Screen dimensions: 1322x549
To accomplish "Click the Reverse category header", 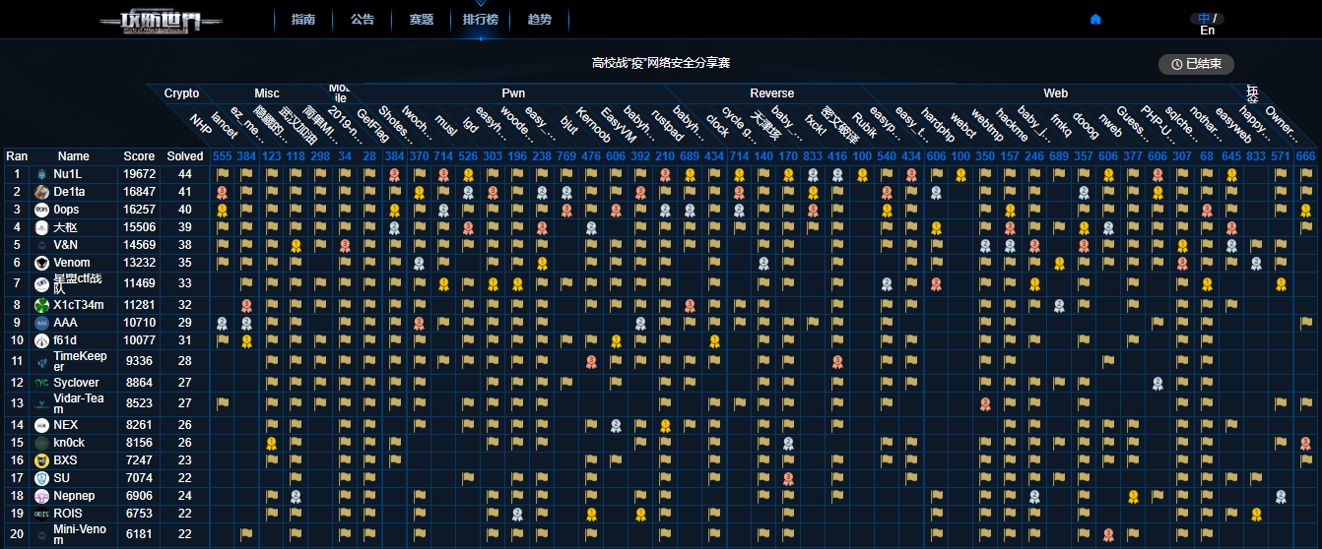I will tap(771, 93).
